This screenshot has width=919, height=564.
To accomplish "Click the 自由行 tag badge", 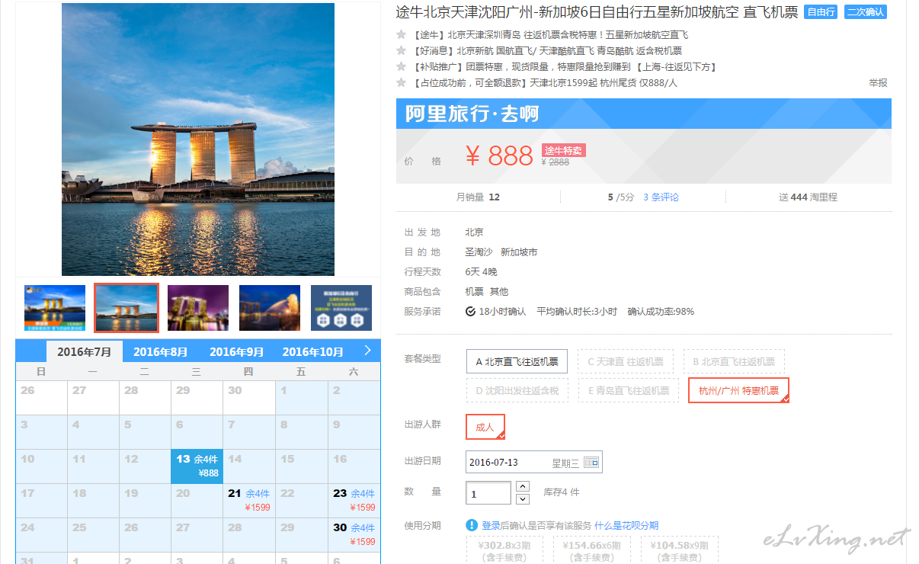I will pos(821,12).
